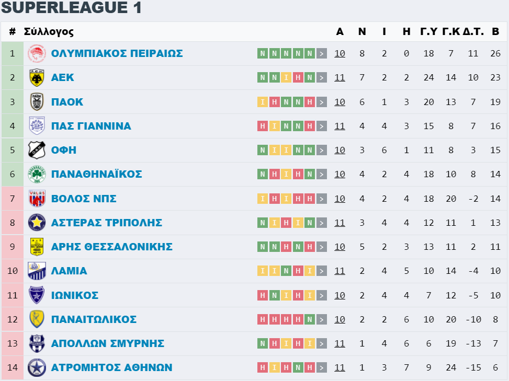Click the B points column header
The width and height of the screenshot is (509, 381).
point(495,31)
